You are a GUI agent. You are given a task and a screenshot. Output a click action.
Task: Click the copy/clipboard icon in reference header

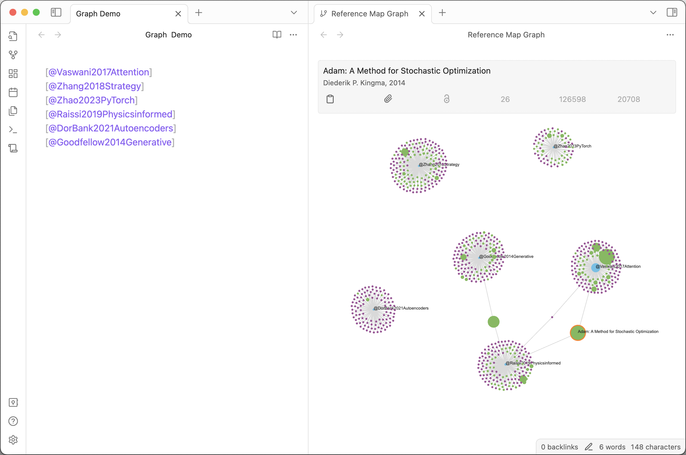330,99
